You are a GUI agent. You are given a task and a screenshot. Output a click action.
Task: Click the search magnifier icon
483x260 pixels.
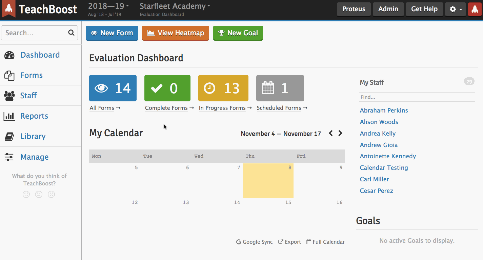pyautogui.click(x=71, y=33)
